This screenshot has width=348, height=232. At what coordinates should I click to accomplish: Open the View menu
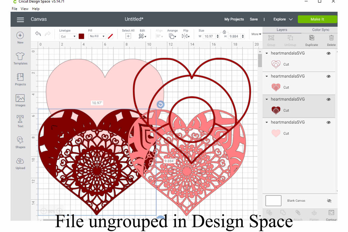point(24,8)
